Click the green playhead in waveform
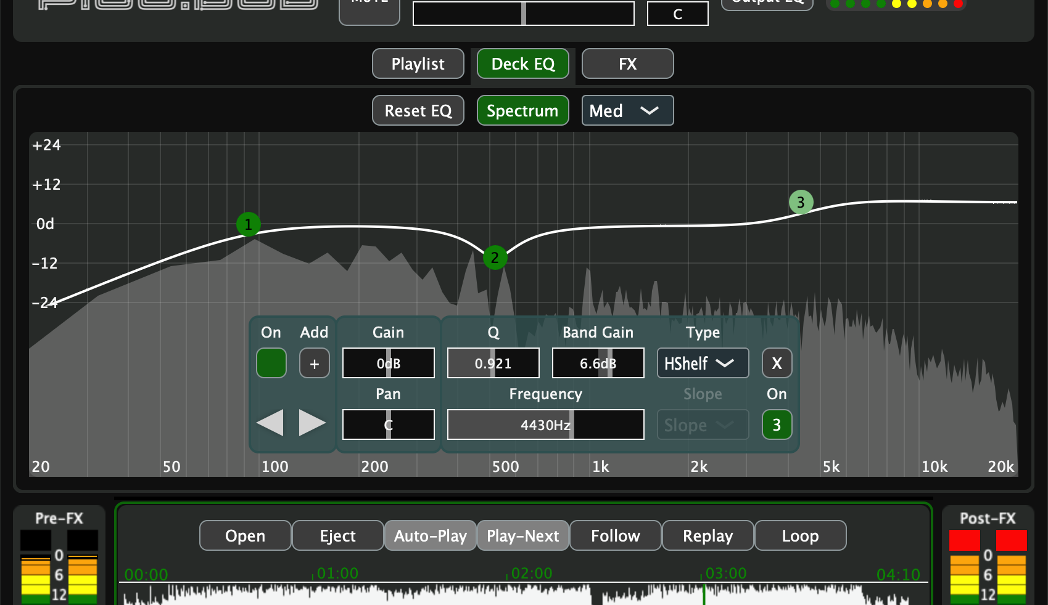This screenshot has height=605, width=1048. pos(704,595)
